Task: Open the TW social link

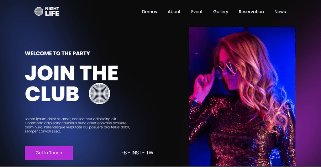Action: [150, 153]
